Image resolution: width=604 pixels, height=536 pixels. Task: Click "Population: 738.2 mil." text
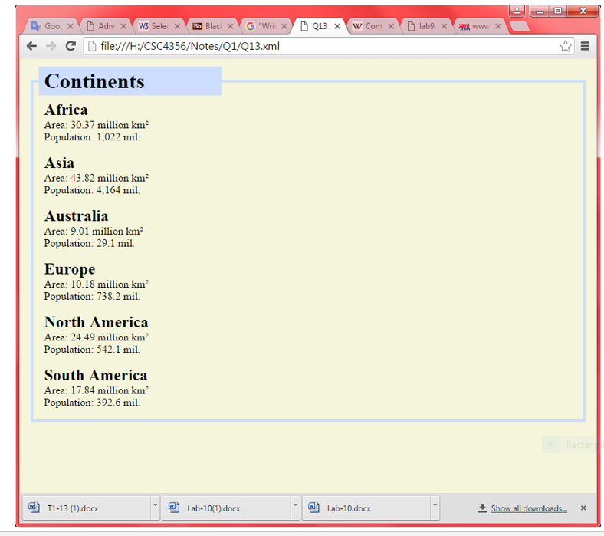[x=92, y=297]
